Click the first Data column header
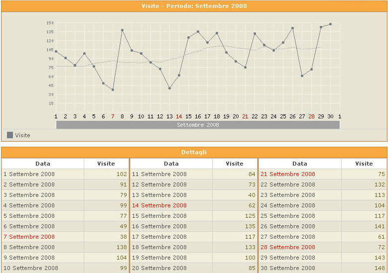388x273 pixels. (x=42, y=164)
